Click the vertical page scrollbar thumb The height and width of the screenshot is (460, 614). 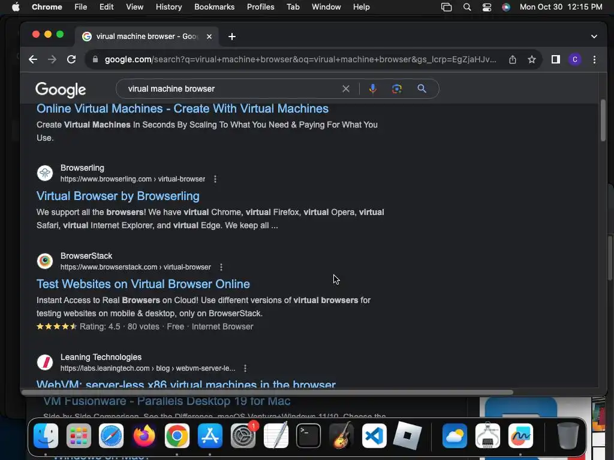tap(603, 120)
